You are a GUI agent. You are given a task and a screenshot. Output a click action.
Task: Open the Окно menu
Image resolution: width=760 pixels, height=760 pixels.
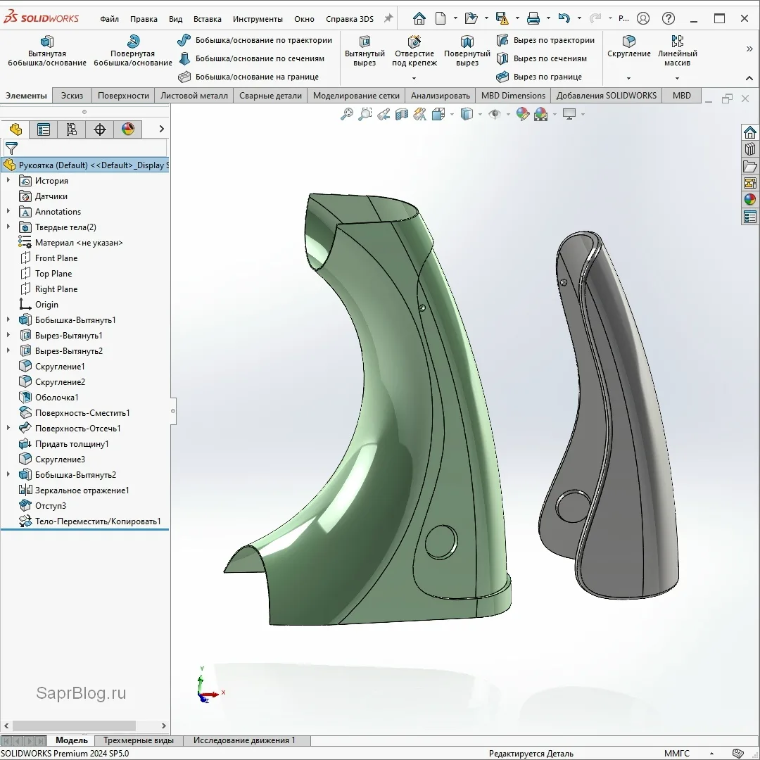[x=305, y=19]
